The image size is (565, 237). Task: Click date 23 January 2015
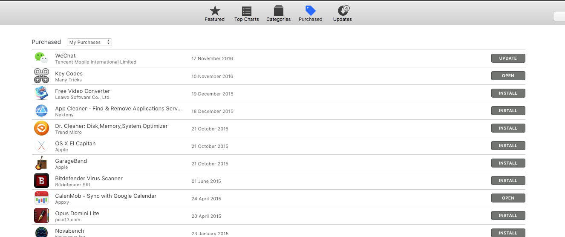[x=210, y=234]
